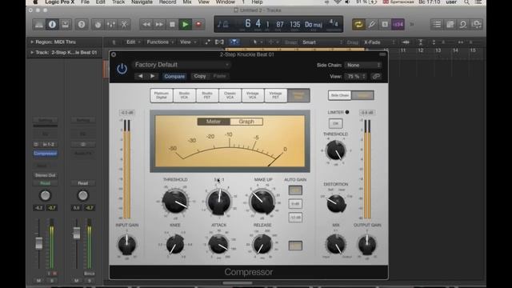Image resolution: width=512 pixels, height=288 pixels.
Task: Select the Studio FET compressor model
Action: 207,95
